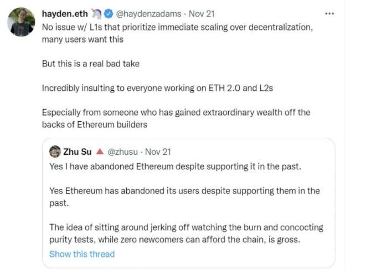
Task: Click 'Yes I have abandoned Ethereum' quoted line
Action: pyautogui.click(x=176, y=167)
